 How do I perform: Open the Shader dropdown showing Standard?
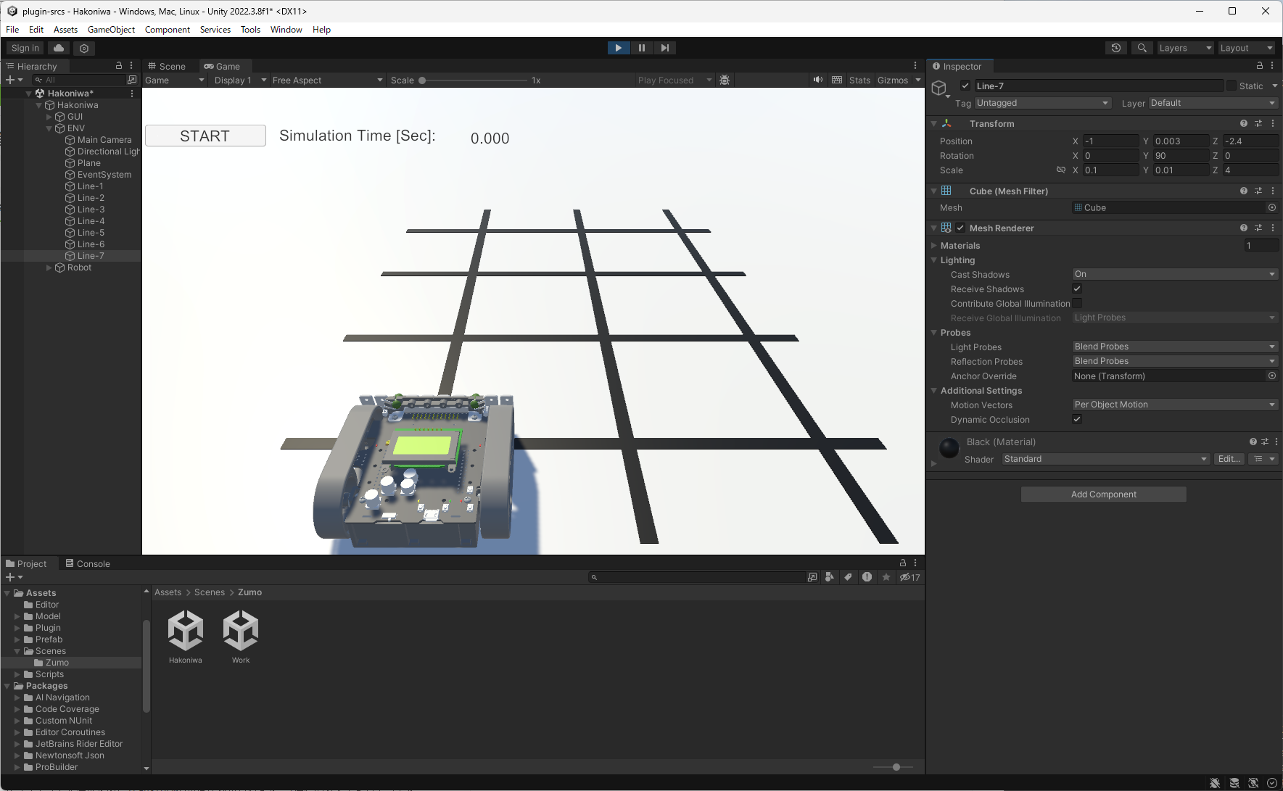pos(1106,459)
